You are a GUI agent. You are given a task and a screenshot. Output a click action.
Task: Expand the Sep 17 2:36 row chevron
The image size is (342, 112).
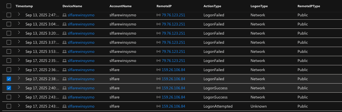click(x=19, y=69)
